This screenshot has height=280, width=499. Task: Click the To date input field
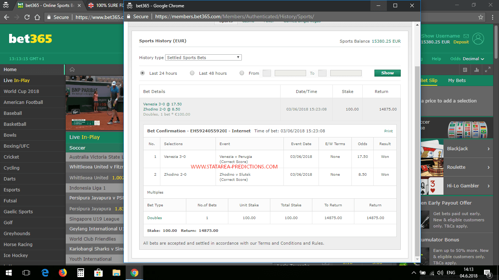[346, 73]
